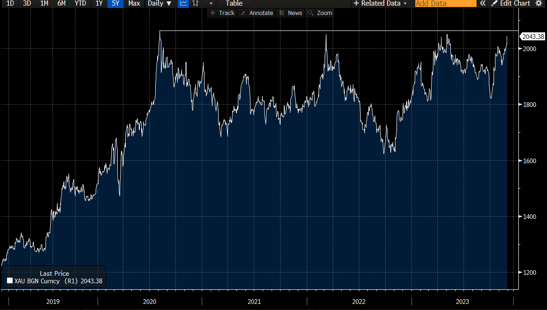Choose the YTD range

[80, 3]
